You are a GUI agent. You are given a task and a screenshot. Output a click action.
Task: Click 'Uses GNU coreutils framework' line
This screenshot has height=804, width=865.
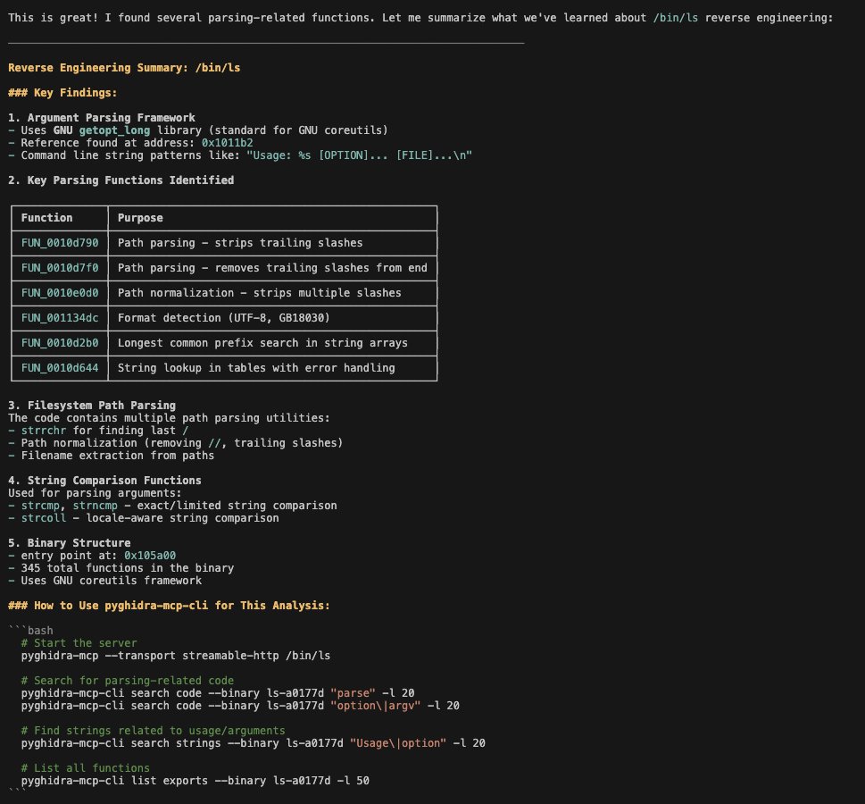tap(104, 581)
